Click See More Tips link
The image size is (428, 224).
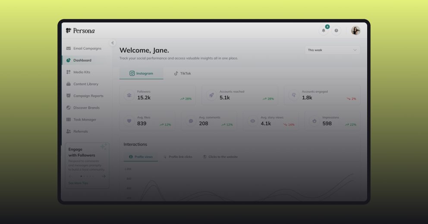click(x=79, y=183)
